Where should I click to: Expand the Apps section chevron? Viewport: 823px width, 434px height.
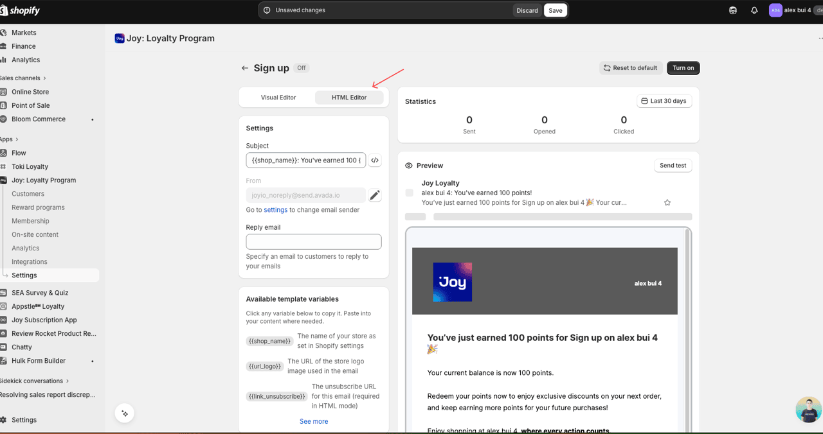pos(17,139)
